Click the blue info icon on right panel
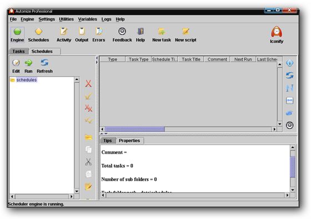311x219 pixels. point(289,63)
